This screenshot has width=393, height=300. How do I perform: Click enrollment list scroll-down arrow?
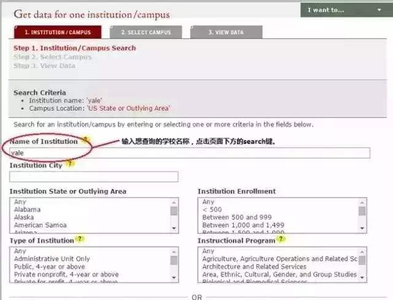click(362, 228)
